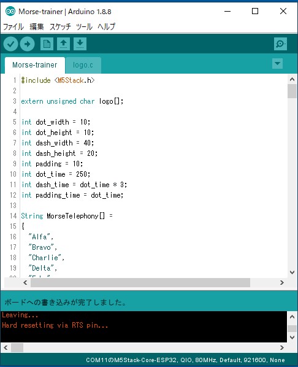Click the Hard resetting via RTS pin console line
The image size is (298, 367).
(x=55, y=325)
